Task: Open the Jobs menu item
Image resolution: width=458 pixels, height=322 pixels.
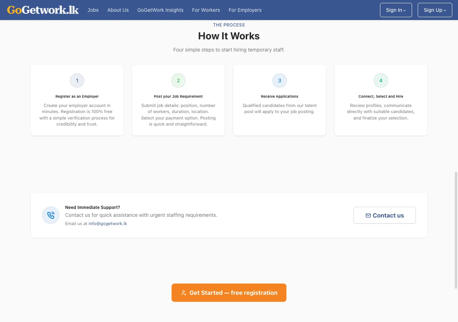Action: click(93, 10)
